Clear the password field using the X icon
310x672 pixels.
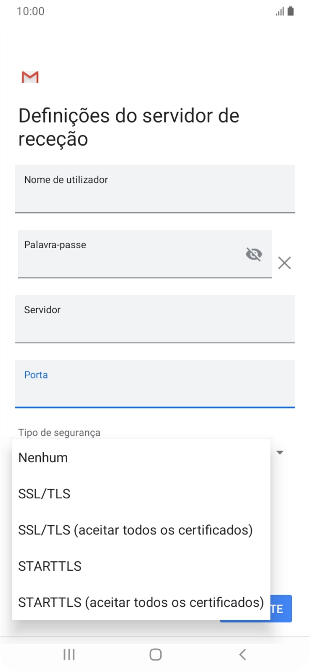click(284, 263)
